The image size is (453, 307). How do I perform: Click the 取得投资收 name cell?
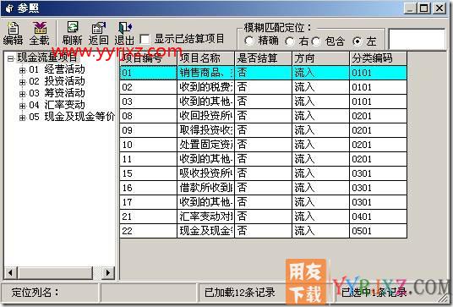click(x=205, y=130)
